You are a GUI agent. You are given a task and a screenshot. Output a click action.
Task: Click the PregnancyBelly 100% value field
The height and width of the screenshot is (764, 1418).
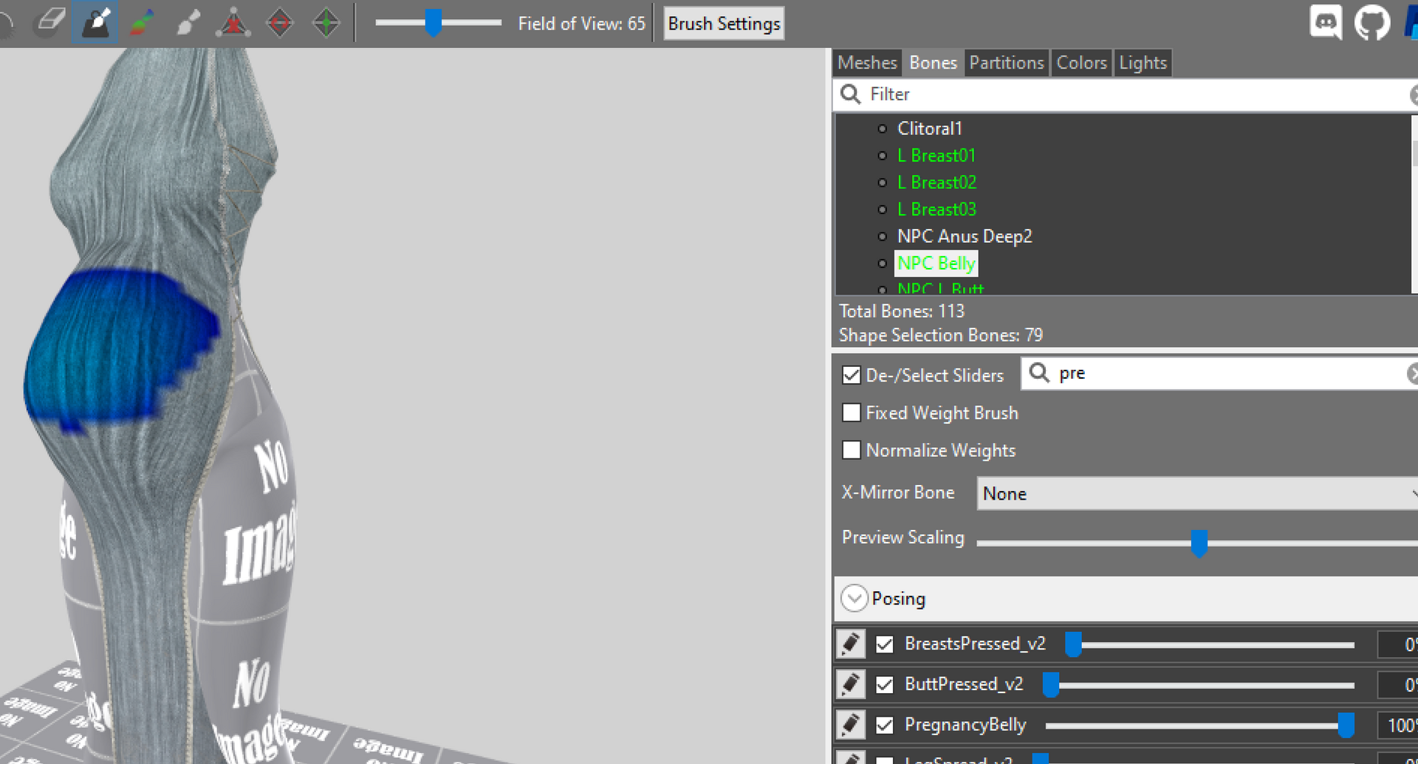1397,726
